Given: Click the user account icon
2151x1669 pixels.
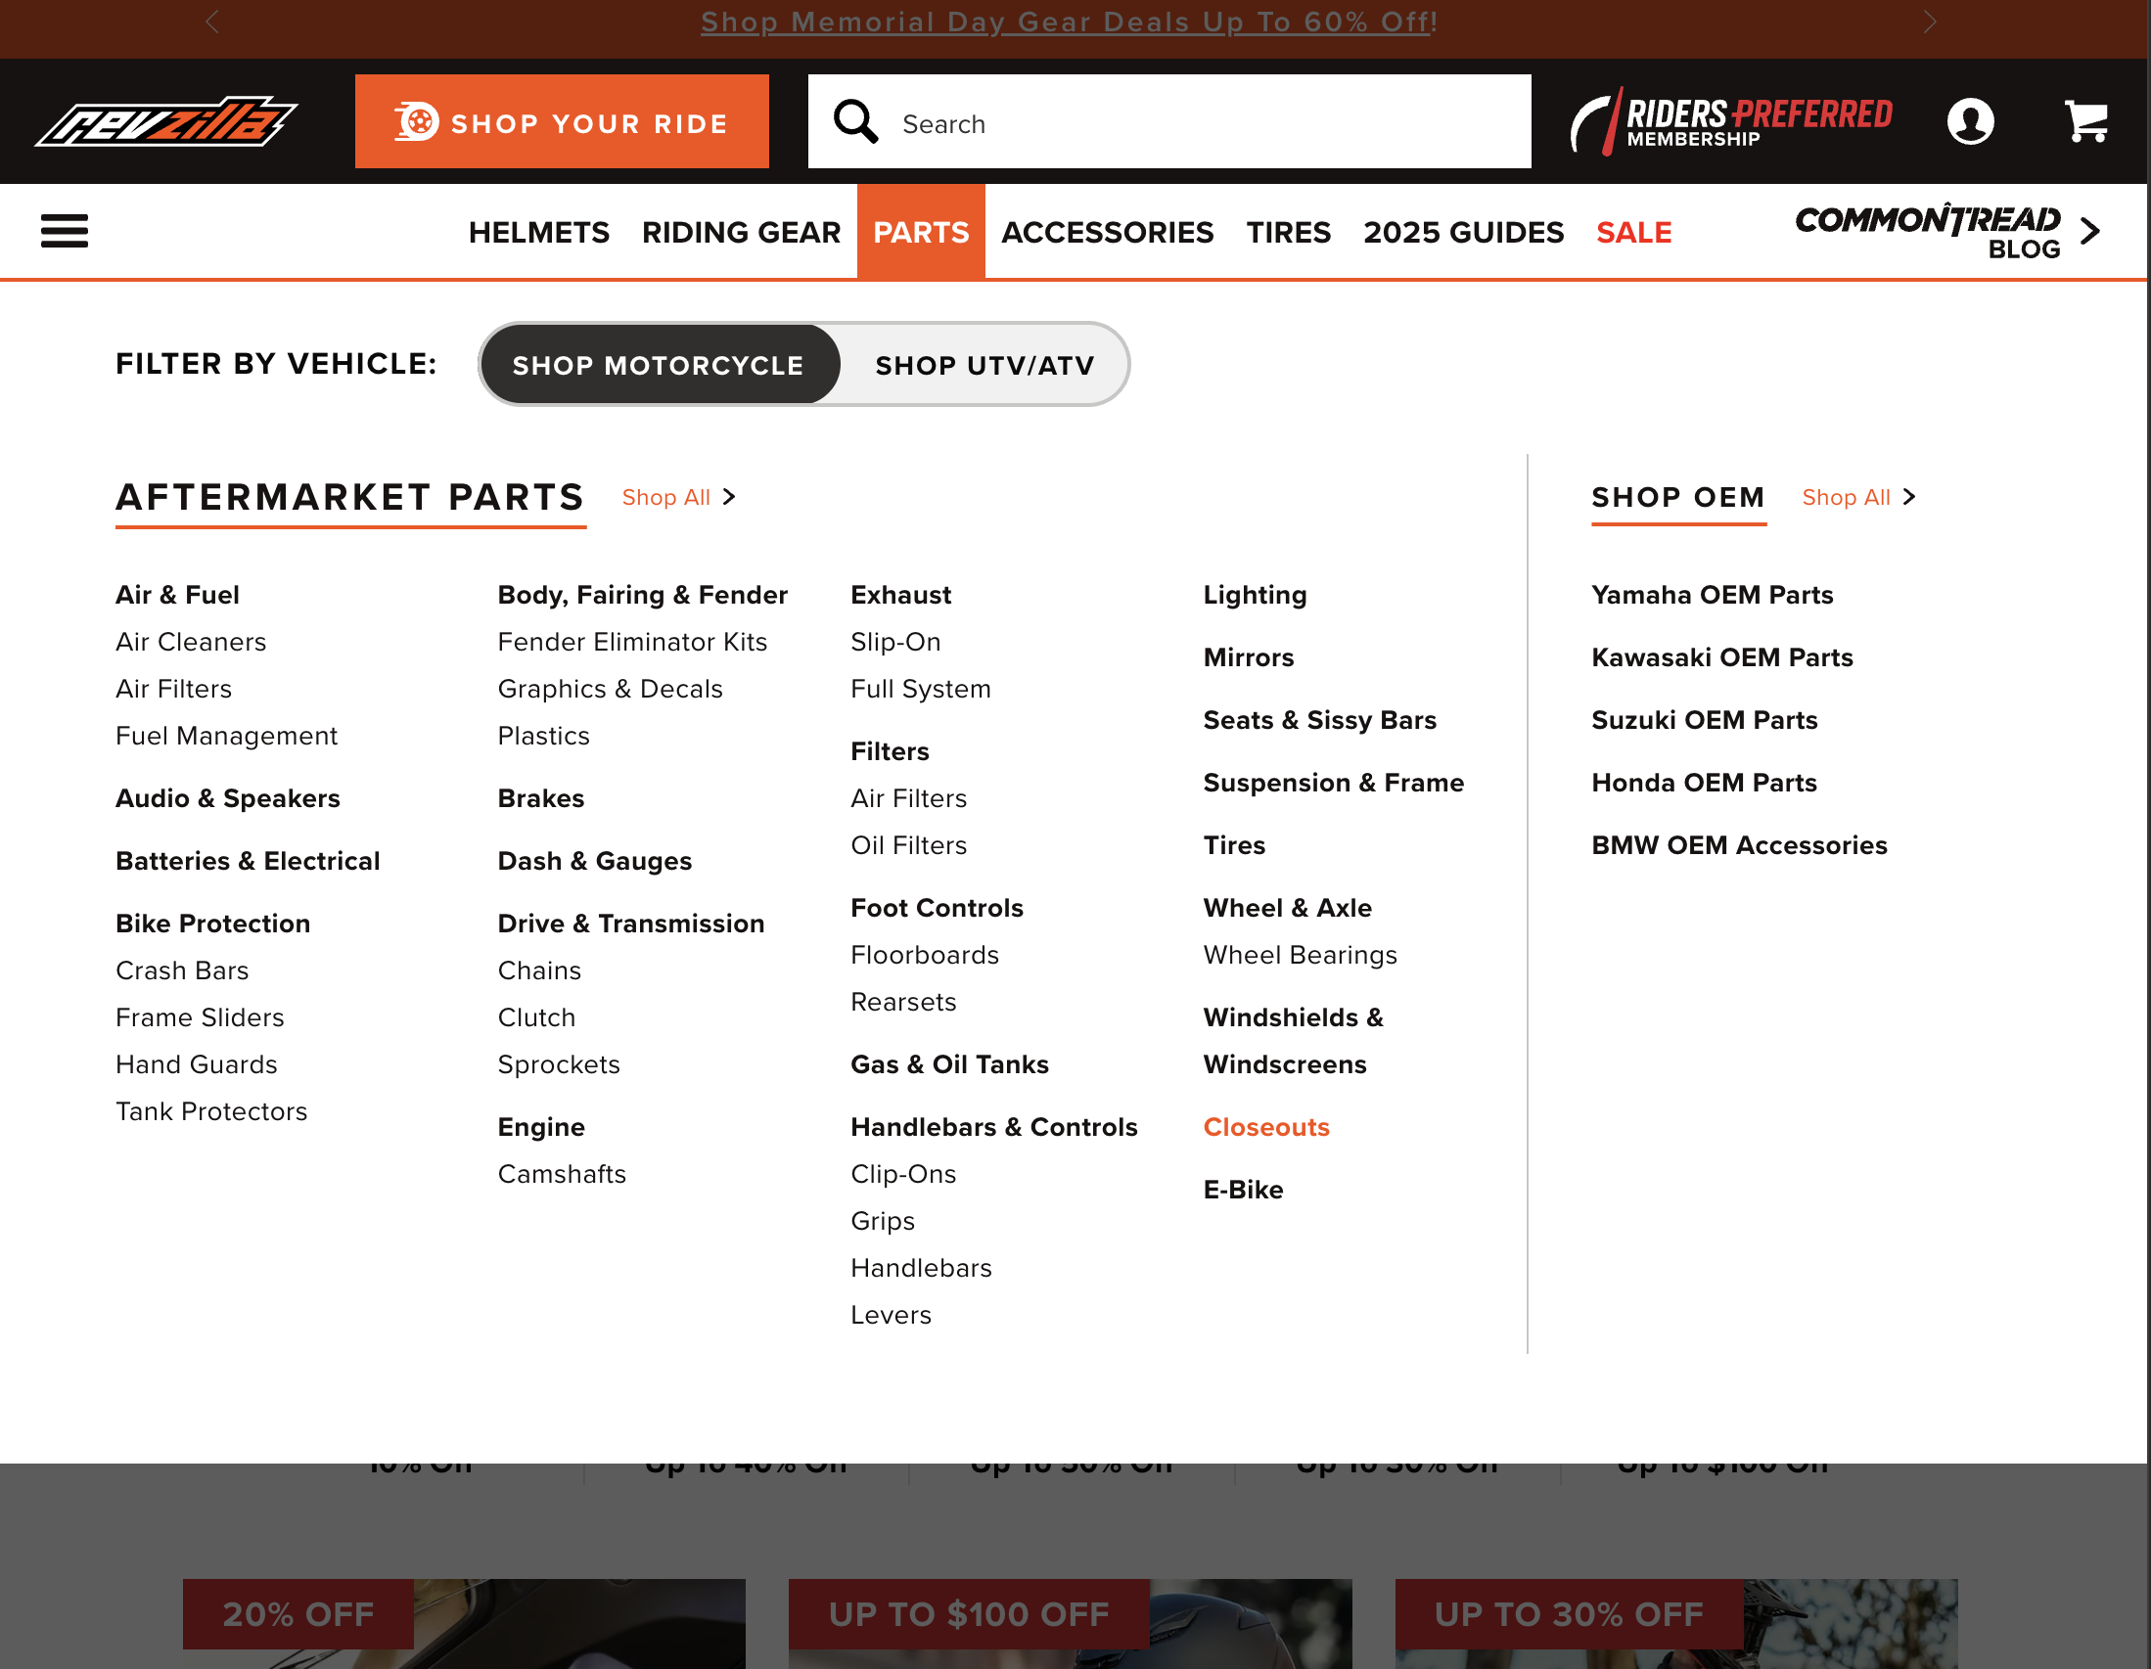Looking at the screenshot, I should click(1971, 121).
